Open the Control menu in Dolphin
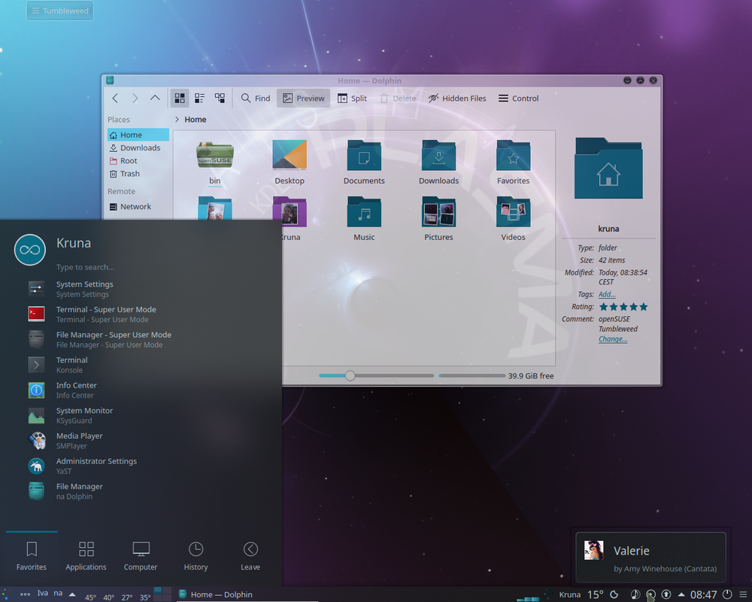 pos(518,99)
